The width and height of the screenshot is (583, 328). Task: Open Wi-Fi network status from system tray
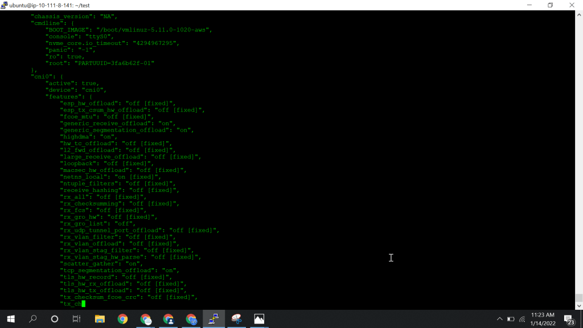point(522,319)
